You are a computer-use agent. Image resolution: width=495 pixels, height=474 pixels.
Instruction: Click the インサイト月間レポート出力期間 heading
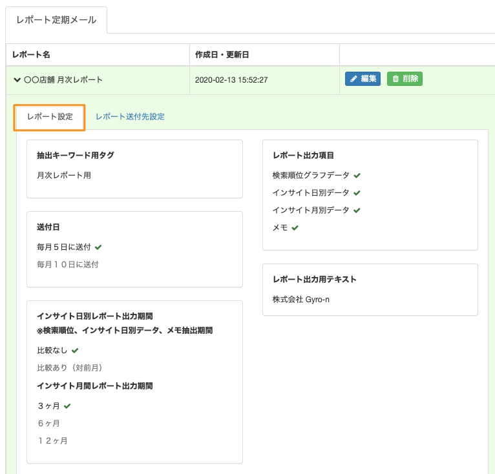pos(95,386)
